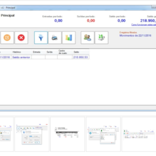Image resolution: width=156 pixels, height=156 pixels.
Task: Click the 'Centro de custo' column header
Action: click(65, 52)
